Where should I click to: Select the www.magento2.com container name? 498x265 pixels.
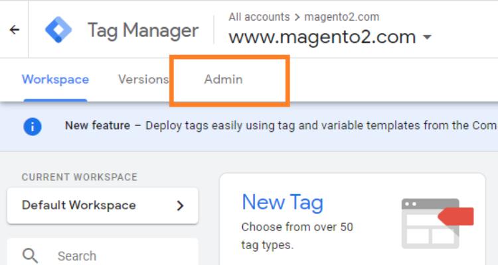pos(322,37)
